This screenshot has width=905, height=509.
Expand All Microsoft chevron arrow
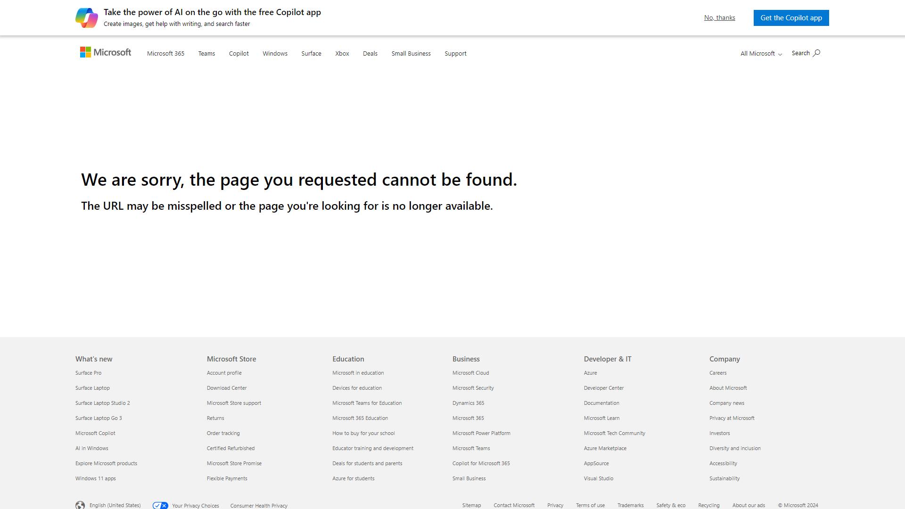pos(780,54)
